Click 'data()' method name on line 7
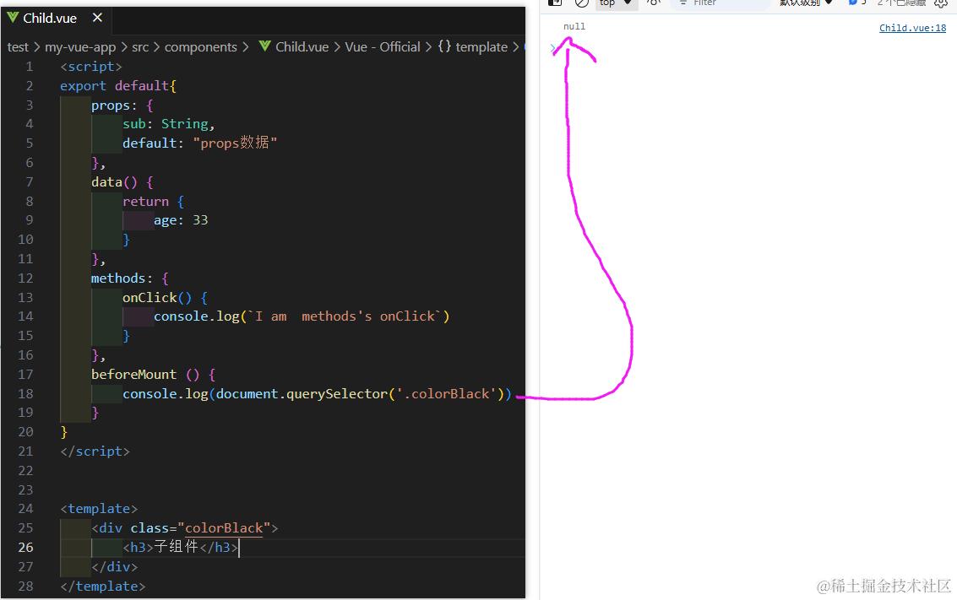Viewport: 957px width, 600px height. coord(114,181)
